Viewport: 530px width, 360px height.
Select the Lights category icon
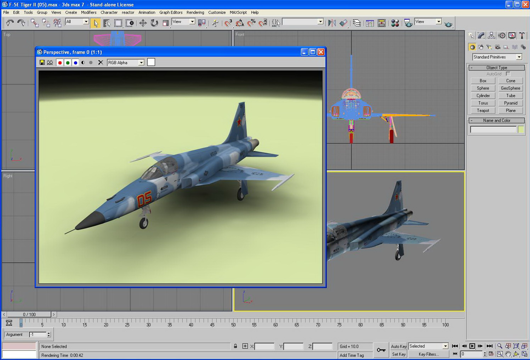click(x=489, y=47)
